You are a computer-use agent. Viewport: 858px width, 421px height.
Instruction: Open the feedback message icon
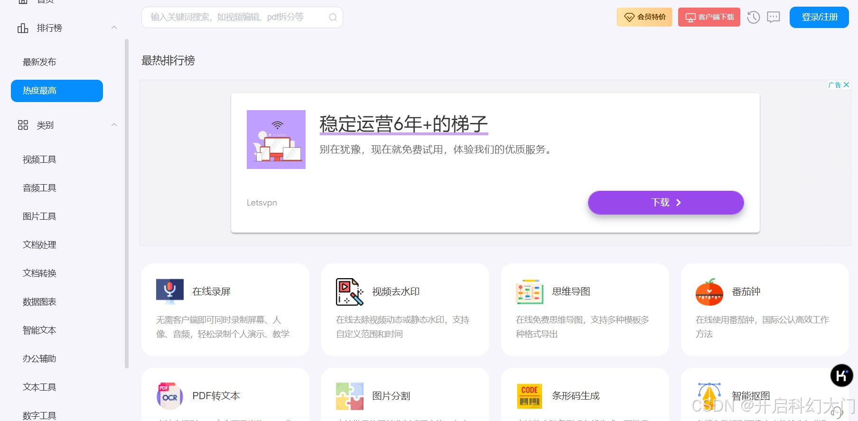[x=774, y=18]
